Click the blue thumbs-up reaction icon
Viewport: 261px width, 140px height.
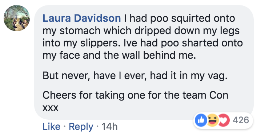[201, 120]
